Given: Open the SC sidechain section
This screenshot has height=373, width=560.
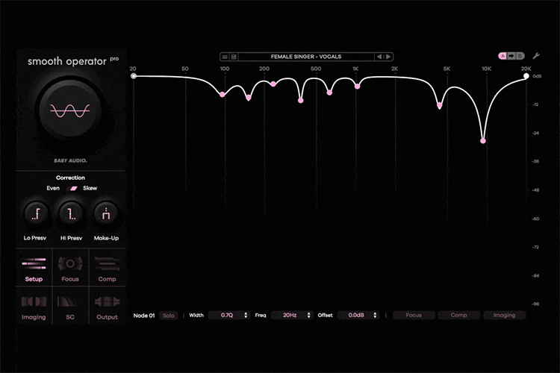Looking at the screenshot, I should [x=70, y=307].
